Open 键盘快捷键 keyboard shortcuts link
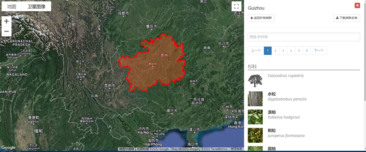This screenshot has width=366, height=152. (127, 149)
